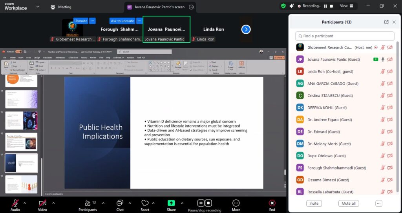
Task: Open the Zoom Workplace dropdown arrow
Action: click(38, 7)
